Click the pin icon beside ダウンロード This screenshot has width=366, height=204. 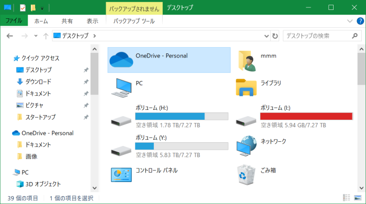pyautogui.click(x=86, y=82)
